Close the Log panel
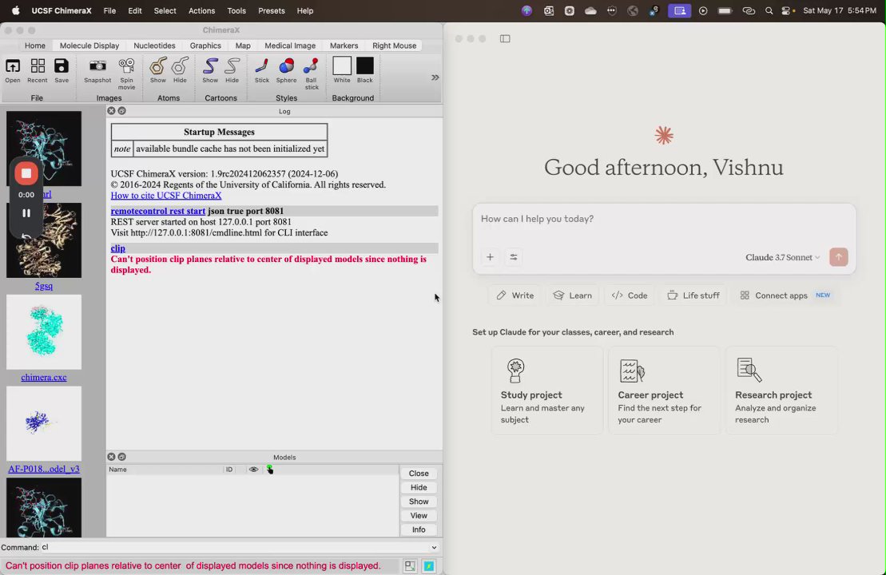 pyautogui.click(x=111, y=111)
